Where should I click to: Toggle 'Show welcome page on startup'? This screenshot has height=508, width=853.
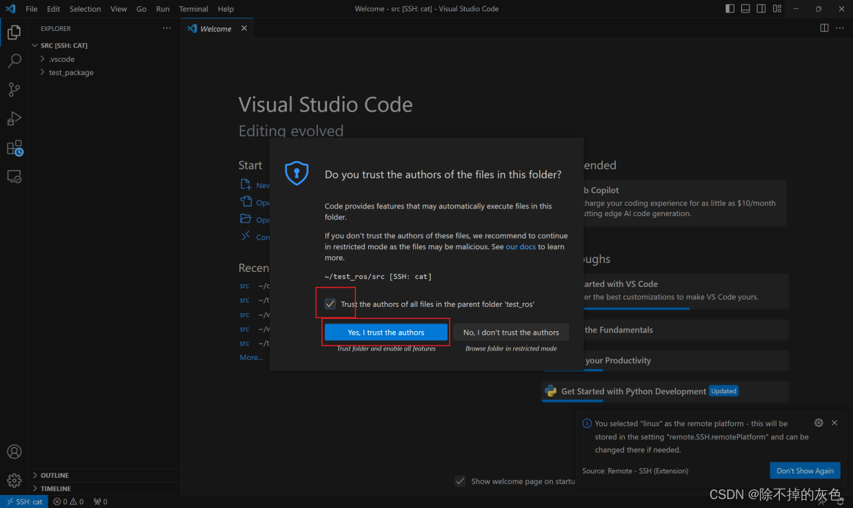460,480
